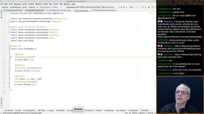Click name field breadcrumb

(x=55, y=7)
